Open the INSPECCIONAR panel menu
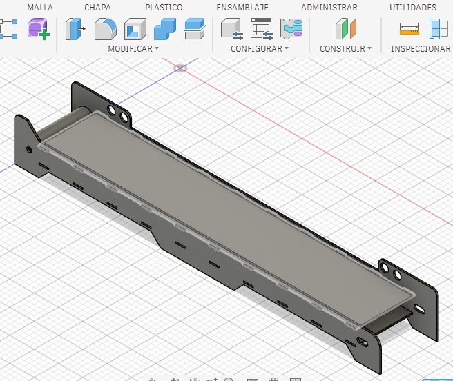Image resolution: width=453 pixels, height=381 pixels. click(421, 48)
